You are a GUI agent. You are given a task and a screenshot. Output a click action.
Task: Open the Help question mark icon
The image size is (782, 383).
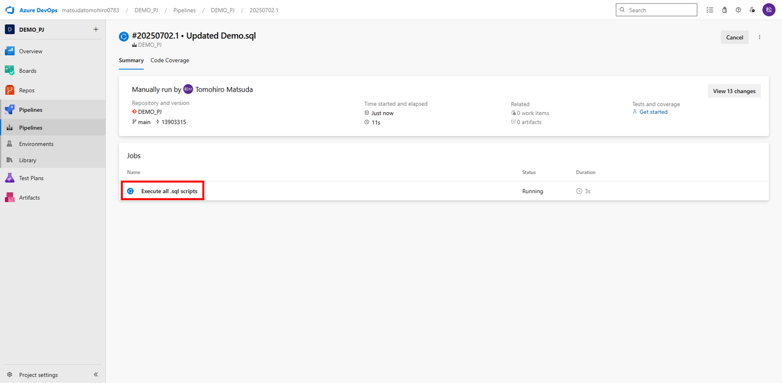738,10
